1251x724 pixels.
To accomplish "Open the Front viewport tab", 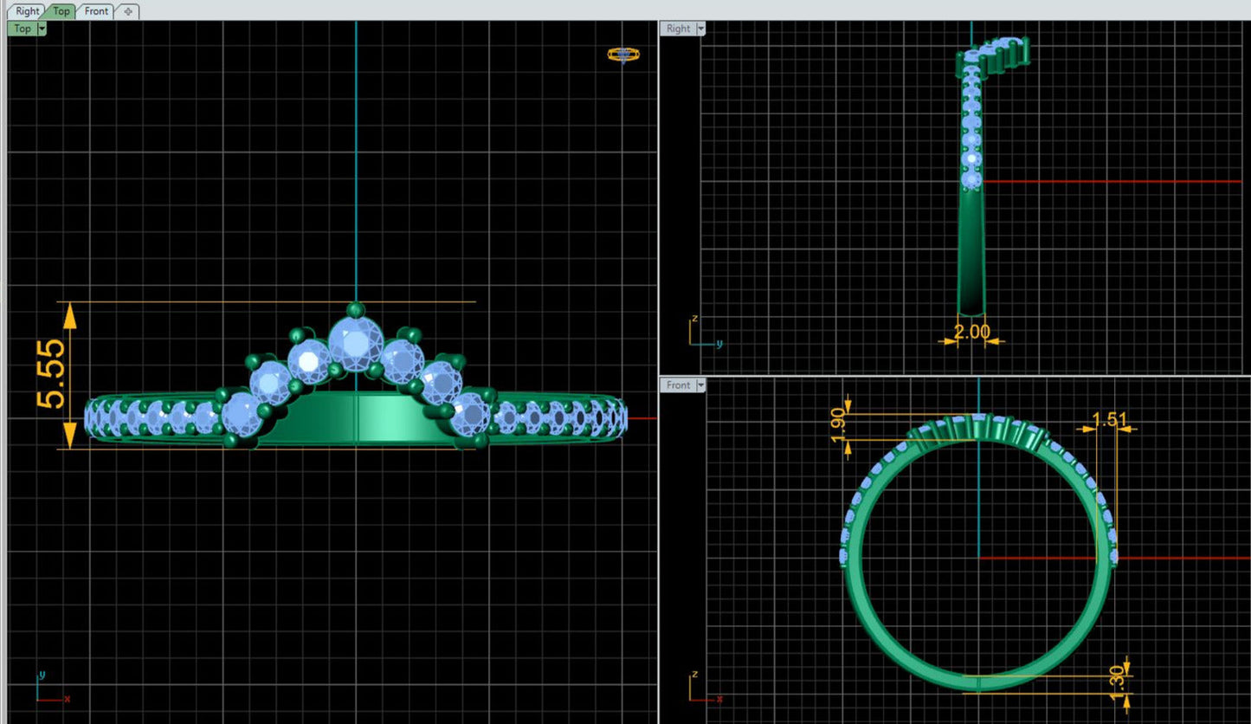I will [x=96, y=11].
